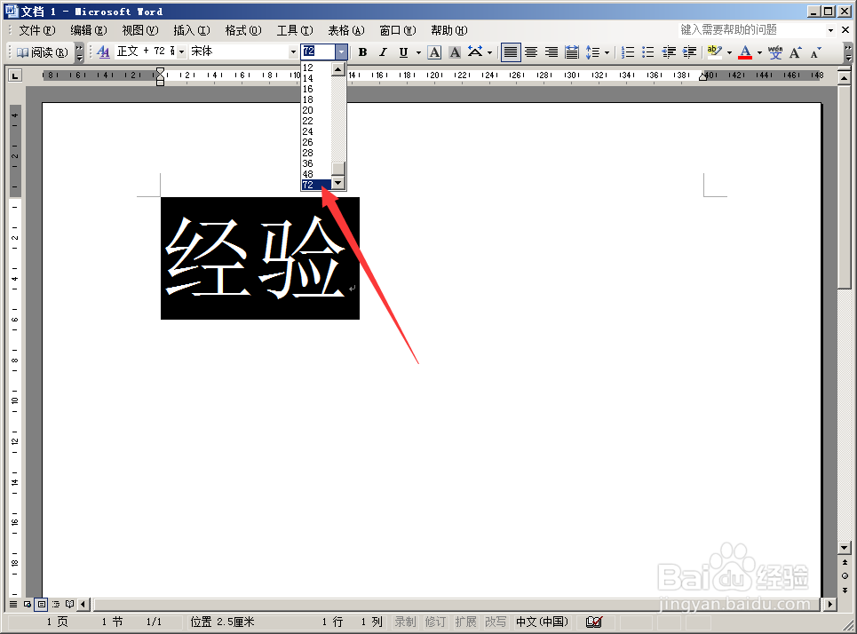Viewport: 857px width, 634px height.
Task: Toggle bulleted list button
Action: click(x=648, y=52)
